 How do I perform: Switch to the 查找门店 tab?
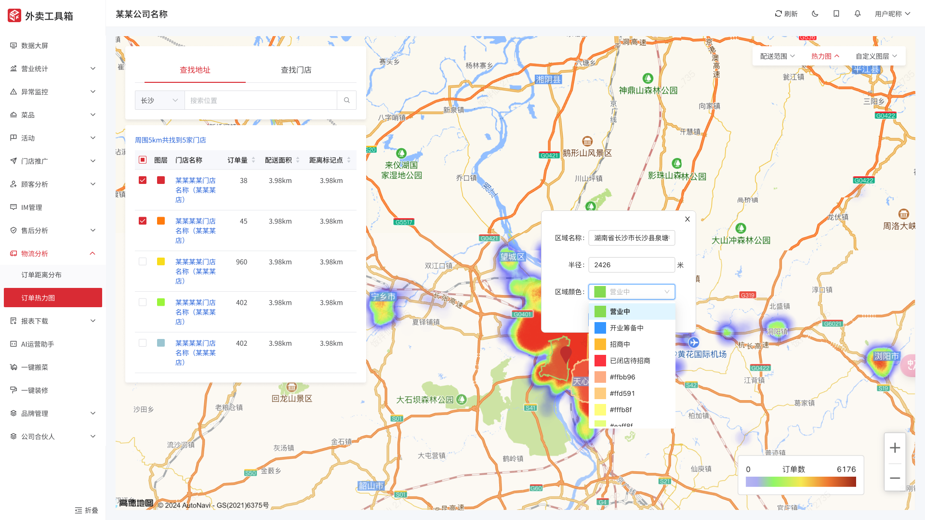tap(296, 70)
